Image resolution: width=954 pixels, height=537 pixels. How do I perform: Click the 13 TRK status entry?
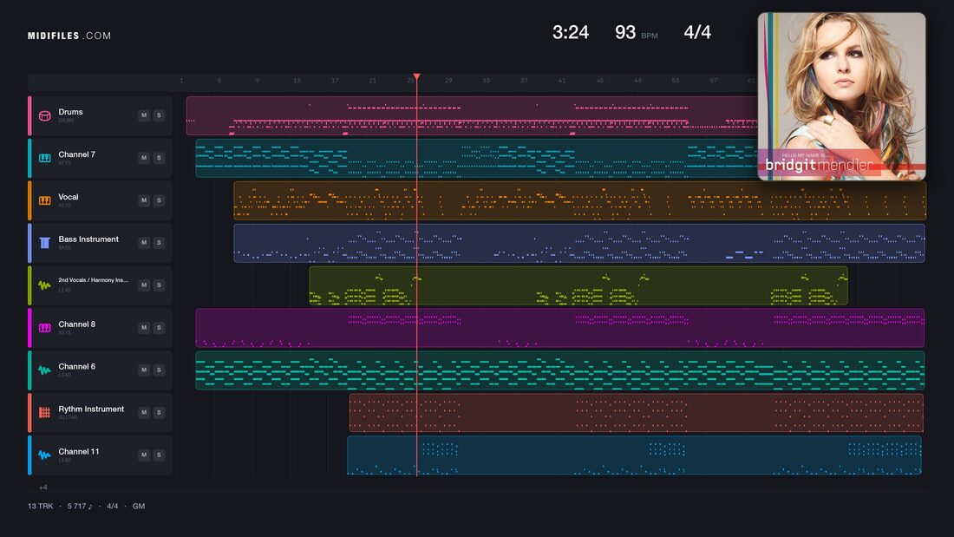(40, 506)
